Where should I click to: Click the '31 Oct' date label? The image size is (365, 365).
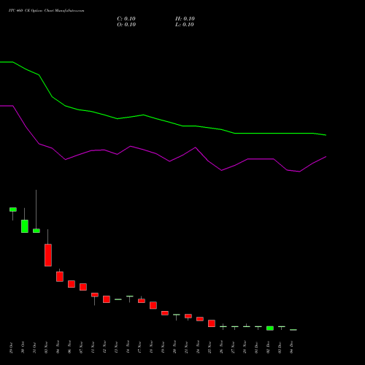coord(34,347)
